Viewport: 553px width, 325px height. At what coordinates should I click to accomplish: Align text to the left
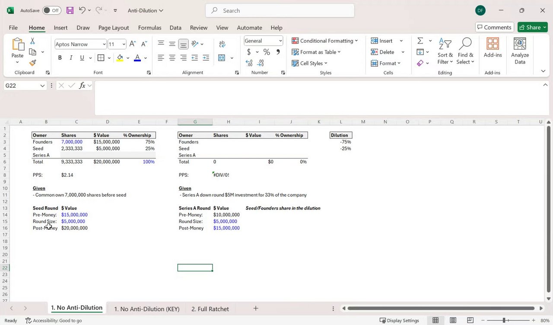pos(161,58)
